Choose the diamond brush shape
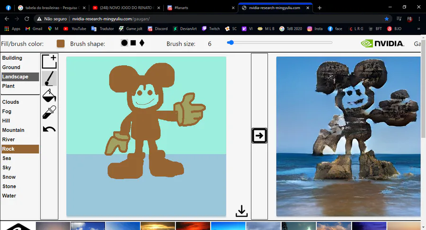This screenshot has height=230, width=426. click(x=142, y=43)
